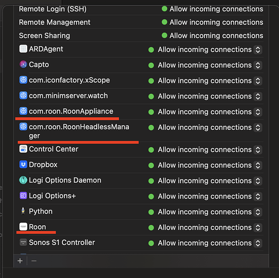The image size is (279, 278).
Task: Open connection dropdown for Sonos S1 Controller
Action: coord(258,243)
